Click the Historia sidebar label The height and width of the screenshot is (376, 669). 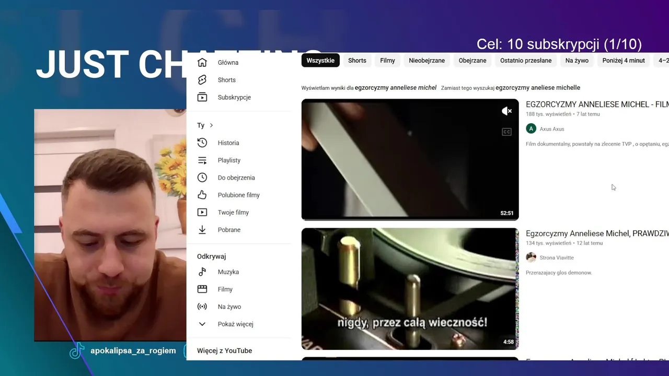point(228,143)
